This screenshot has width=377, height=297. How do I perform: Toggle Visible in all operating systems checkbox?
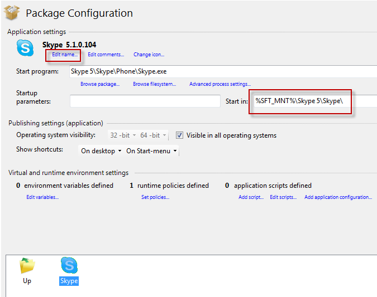point(180,135)
